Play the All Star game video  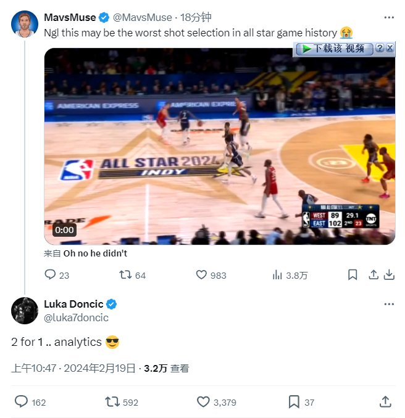(219, 146)
